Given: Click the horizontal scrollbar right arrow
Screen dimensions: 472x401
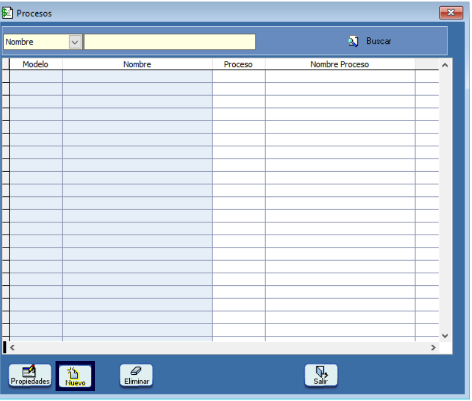Looking at the screenshot, I should pyautogui.click(x=433, y=347).
